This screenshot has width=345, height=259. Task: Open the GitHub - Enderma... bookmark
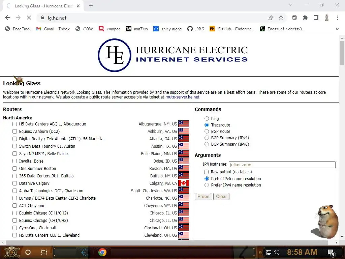tap(232, 29)
